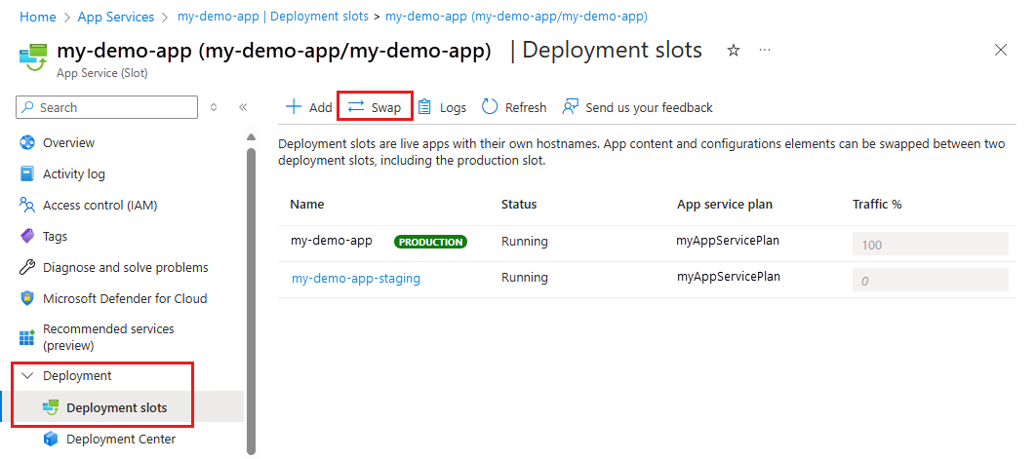Click the Activity log book icon
Screen dimensions: 1036x459
pos(27,173)
